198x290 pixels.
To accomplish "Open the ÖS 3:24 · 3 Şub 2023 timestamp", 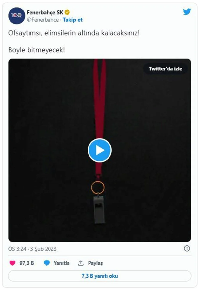I will click(32, 249).
